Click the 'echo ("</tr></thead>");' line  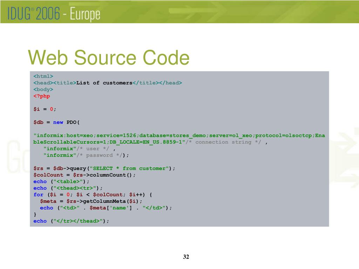71,221
